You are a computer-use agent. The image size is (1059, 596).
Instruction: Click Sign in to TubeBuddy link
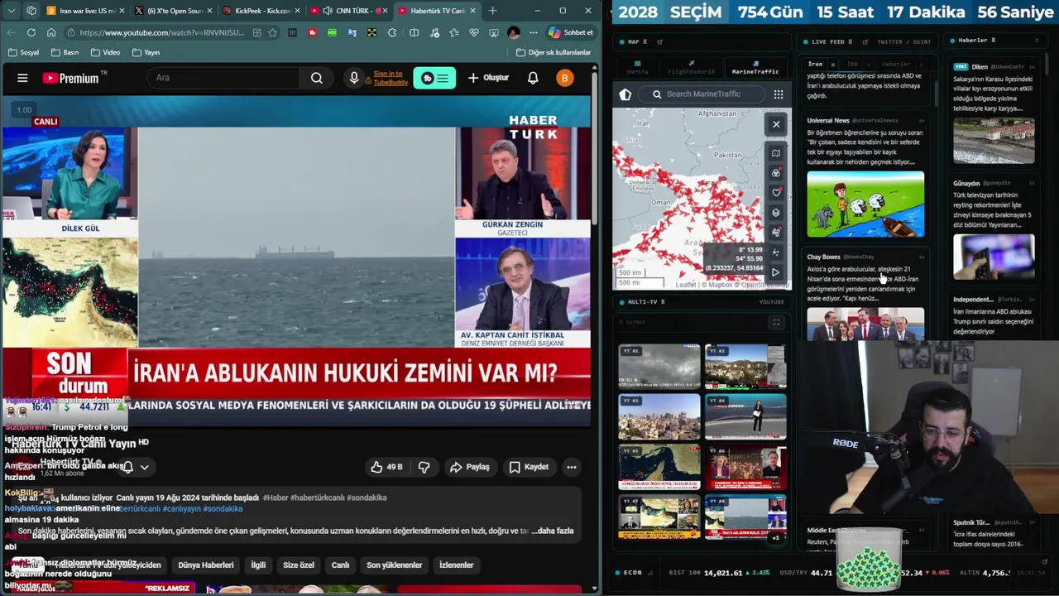click(390, 78)
